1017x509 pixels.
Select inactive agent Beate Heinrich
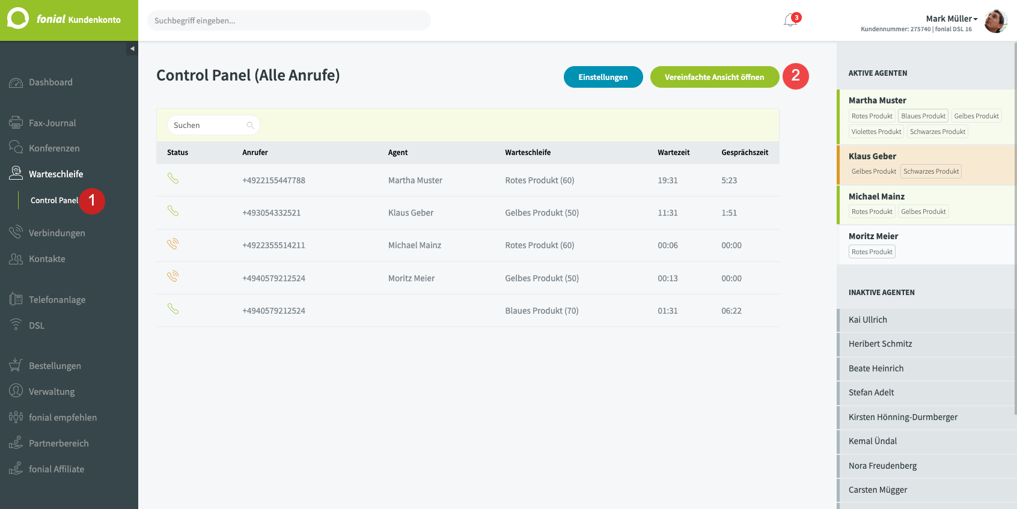click(926, 369)
